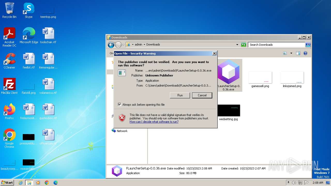331x186 pixels.
Task: Click Downloads segment in address bar
Action: click(153, 44)
